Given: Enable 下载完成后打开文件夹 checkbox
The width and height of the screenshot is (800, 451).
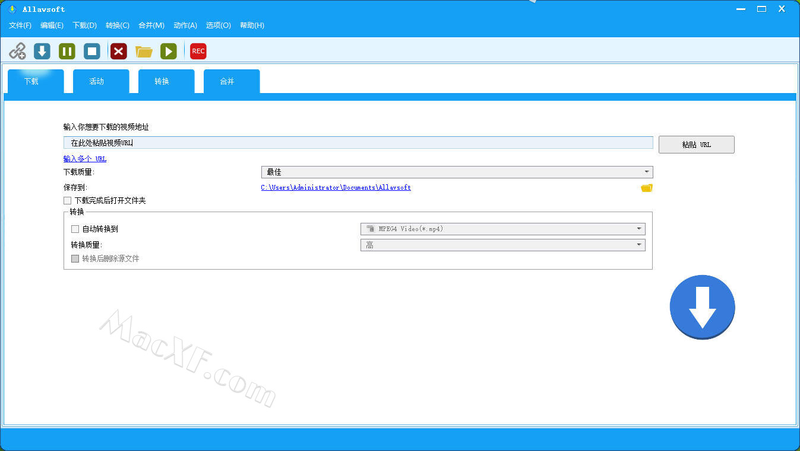Looking at the screenshot, I should (67, 201).
